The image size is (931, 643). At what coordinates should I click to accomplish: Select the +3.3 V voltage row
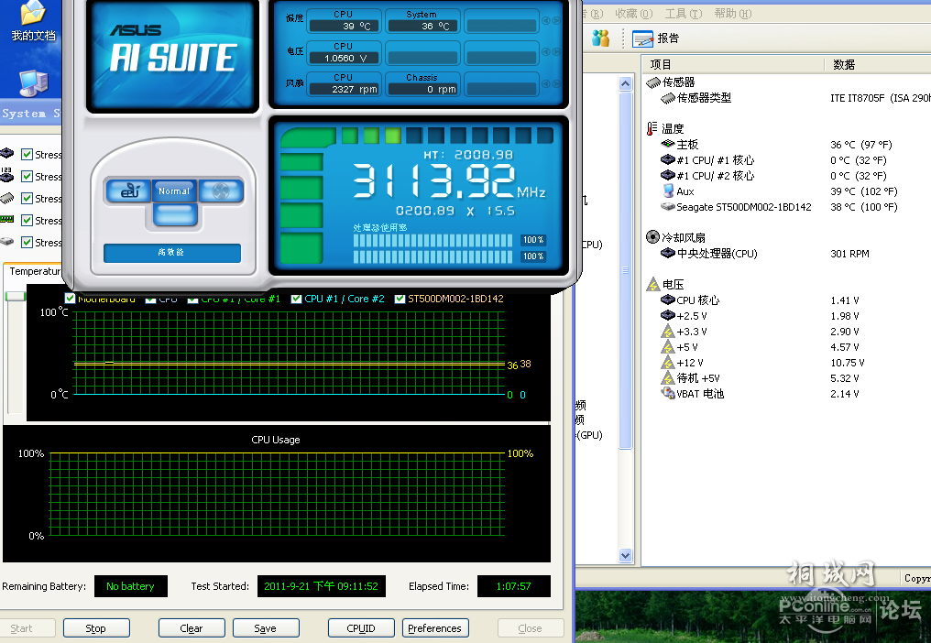787,332
